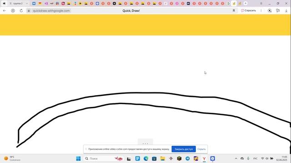Open Telegram from the taskbar

[x=187, y=158]
